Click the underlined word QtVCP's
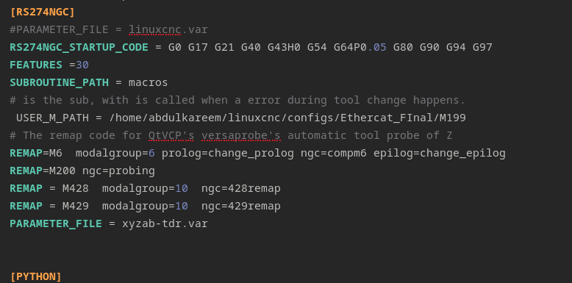572x283 pixels. 171,136
